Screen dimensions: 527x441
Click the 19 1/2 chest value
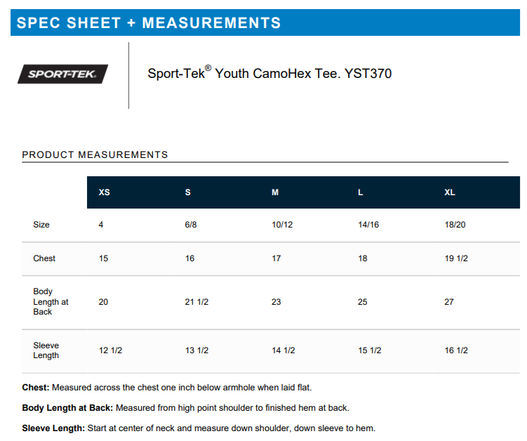coord(456,258)
